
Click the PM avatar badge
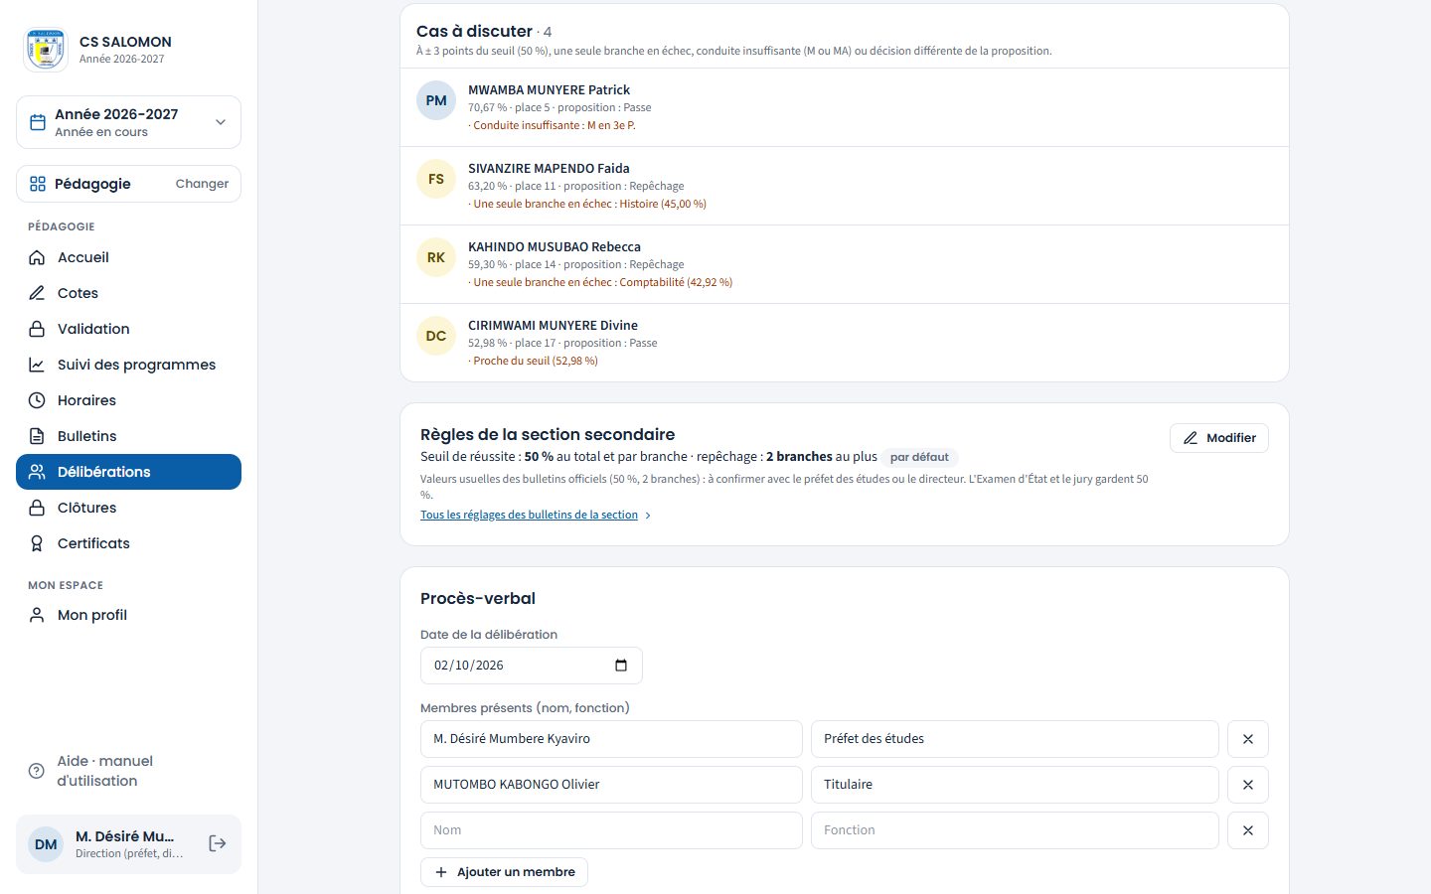(436, 100)
